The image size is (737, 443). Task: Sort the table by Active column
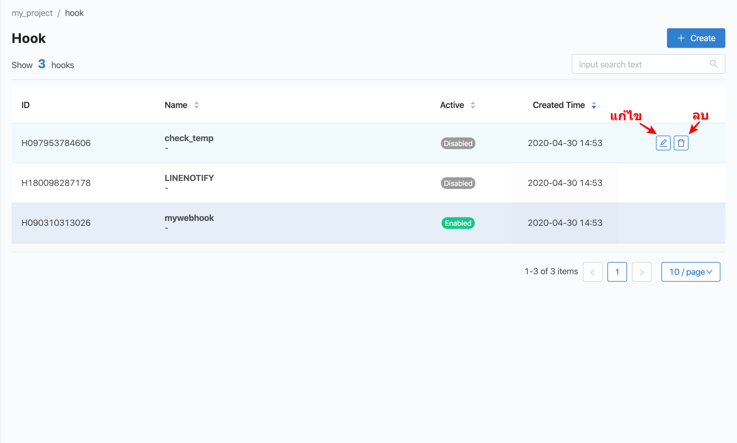pyautogui.click(x=458, y=105)
